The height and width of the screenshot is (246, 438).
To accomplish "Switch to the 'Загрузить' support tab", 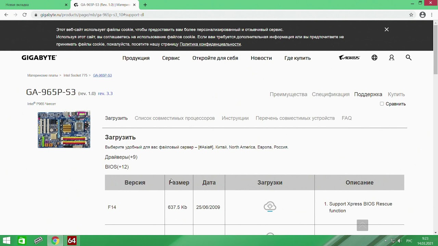I will (116, 118).
